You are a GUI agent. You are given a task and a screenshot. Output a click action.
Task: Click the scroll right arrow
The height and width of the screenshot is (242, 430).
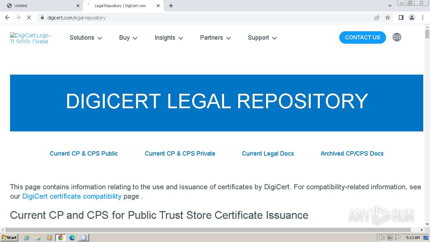422,230
